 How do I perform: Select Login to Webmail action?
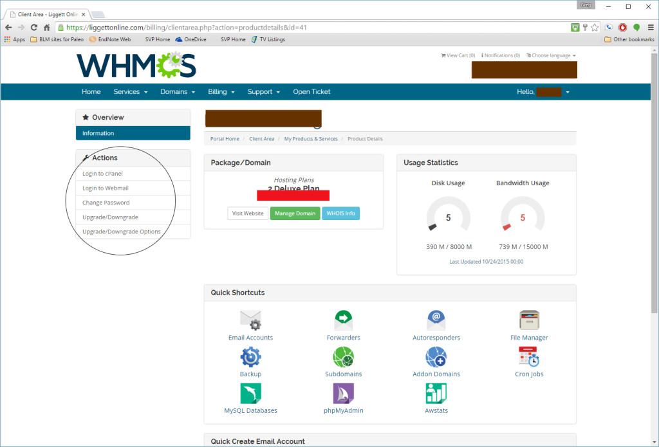133,188
